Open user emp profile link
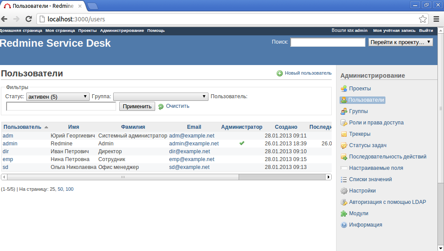 (x=8, y=159)
